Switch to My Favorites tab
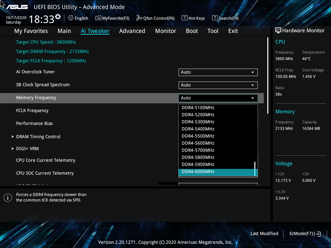Screen dimensions: 331x248 click(x=31, y=31)
